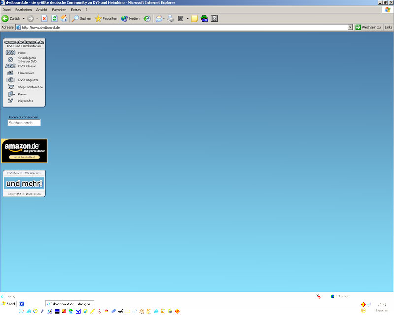Expand the address bar URL dropdown

(x=350, y=27)
